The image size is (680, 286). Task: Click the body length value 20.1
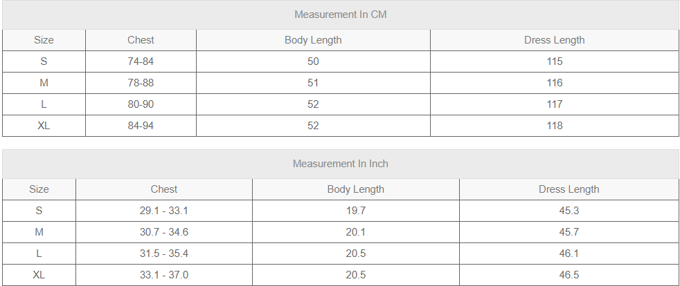point(355,232)
